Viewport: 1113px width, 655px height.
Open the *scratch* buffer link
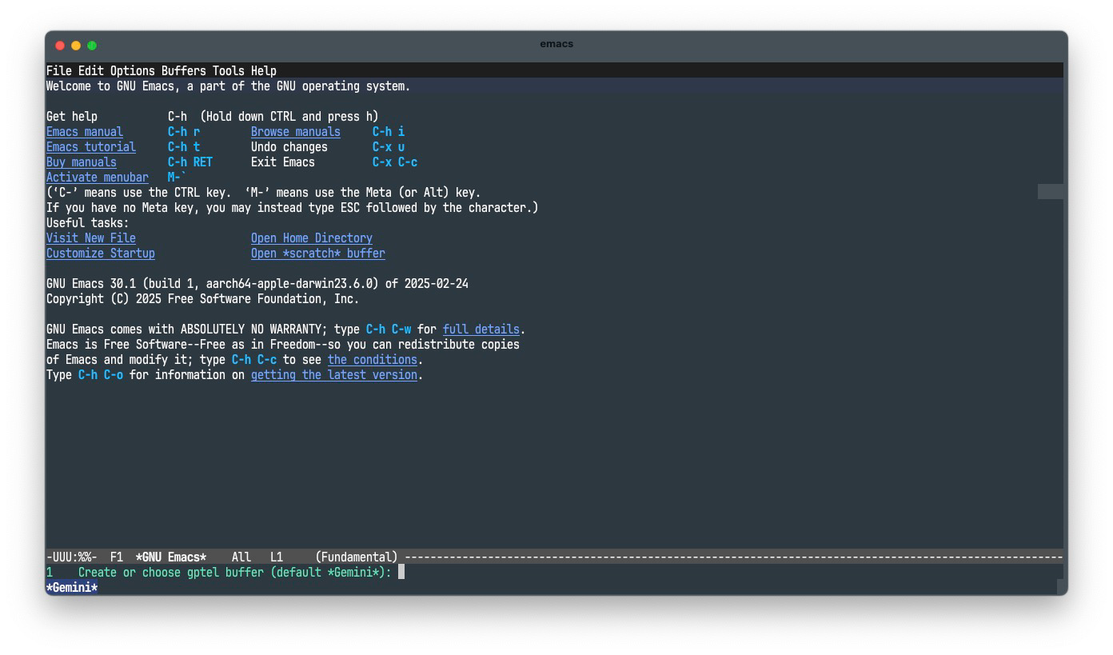point(318,254)
